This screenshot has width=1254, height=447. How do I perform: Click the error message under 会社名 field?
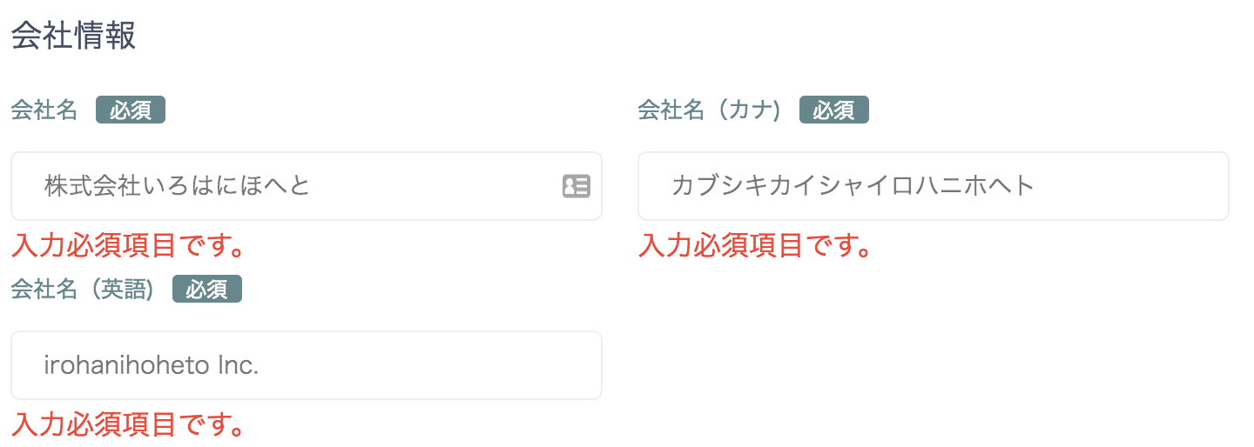[x=127, y=246]
